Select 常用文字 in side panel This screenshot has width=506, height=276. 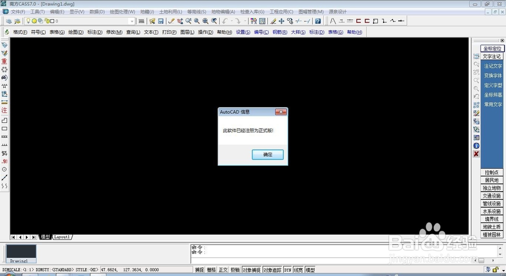pos(493,105)
